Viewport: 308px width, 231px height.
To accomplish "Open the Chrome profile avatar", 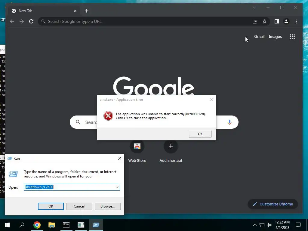I will click(x=286, y=21).
